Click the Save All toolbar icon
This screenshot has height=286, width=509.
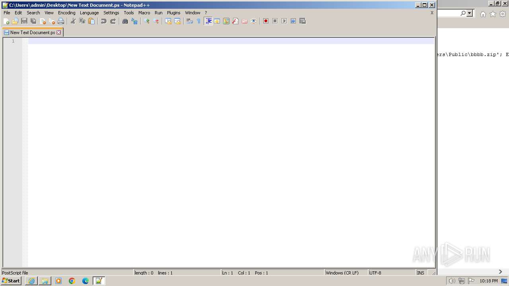(33, 21)
